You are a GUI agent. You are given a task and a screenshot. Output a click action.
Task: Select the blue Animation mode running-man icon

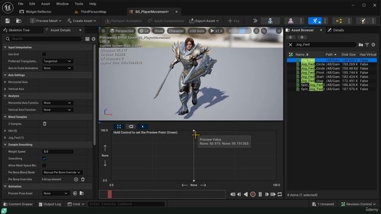(315, 21)
